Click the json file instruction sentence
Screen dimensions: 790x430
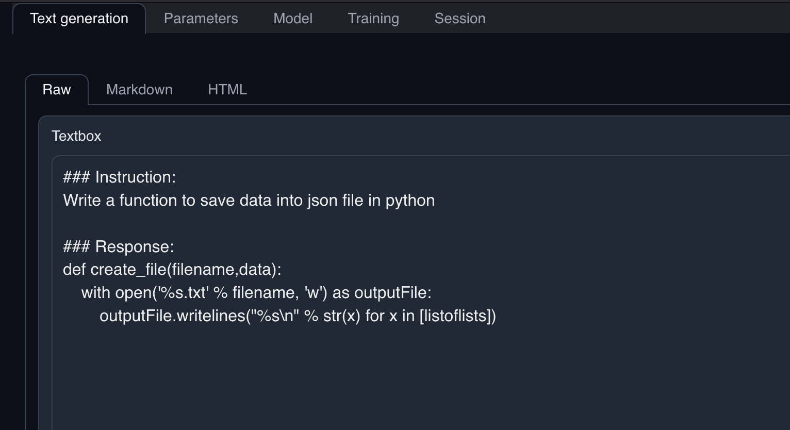(x=249, y=200)
